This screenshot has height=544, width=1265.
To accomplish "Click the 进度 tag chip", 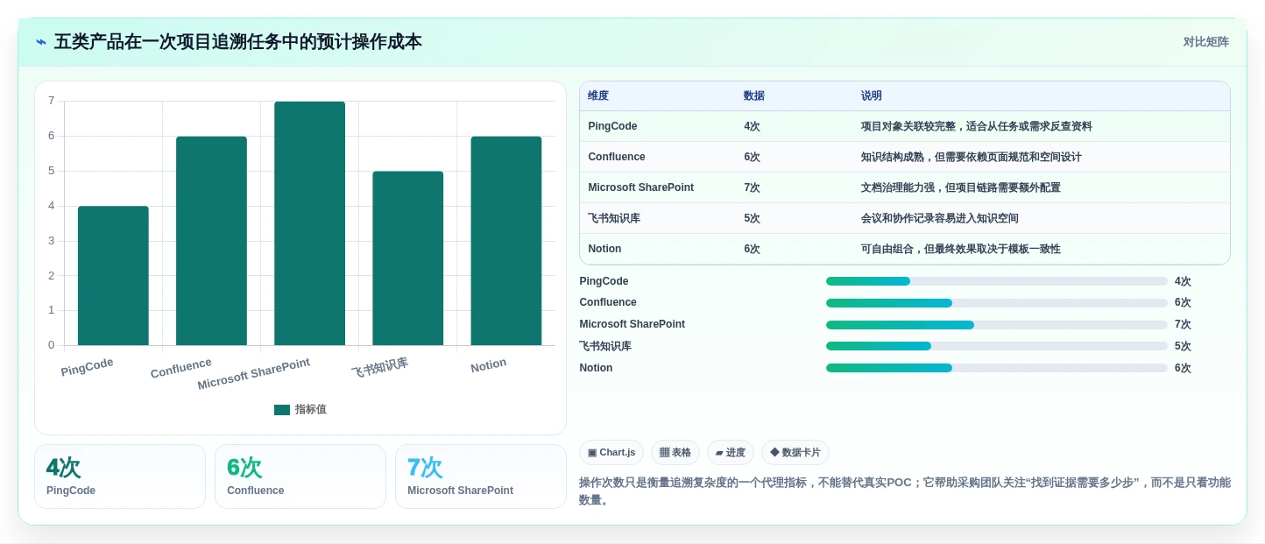I will (731, 453).
